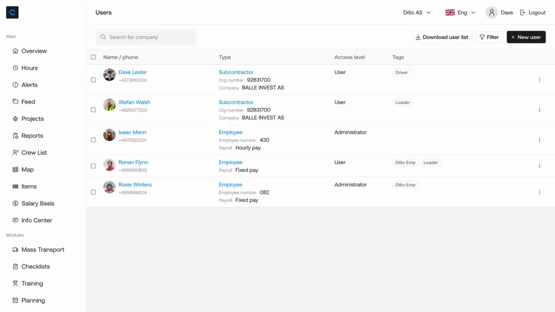Open row options for Stefan Walsh
Image resolution: width=555 pixels, height=312 pixels.
(x=539, y=110)
